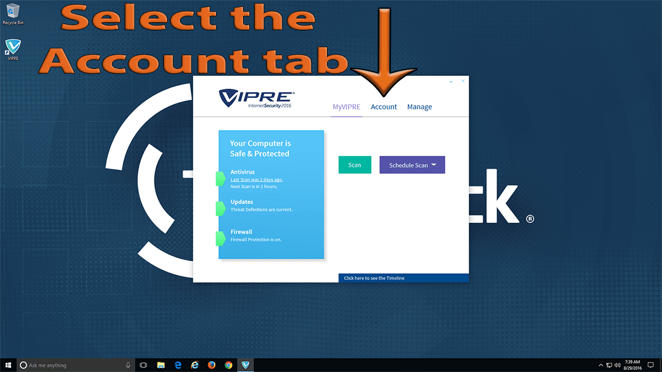The image size is (662, 372).
Task: Switch to the Manage tab
Action: click(419, 107)
